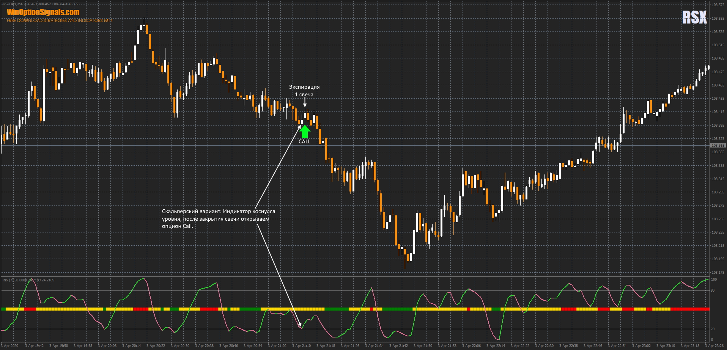The image size is (727, 350).
Task: Select the Экспирация 1 свеча annotation
Action: [x=304, y=91]
